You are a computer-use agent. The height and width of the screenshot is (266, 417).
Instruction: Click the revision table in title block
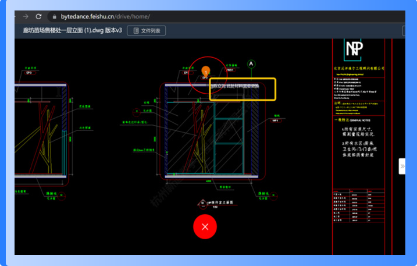tap(357, 207)
